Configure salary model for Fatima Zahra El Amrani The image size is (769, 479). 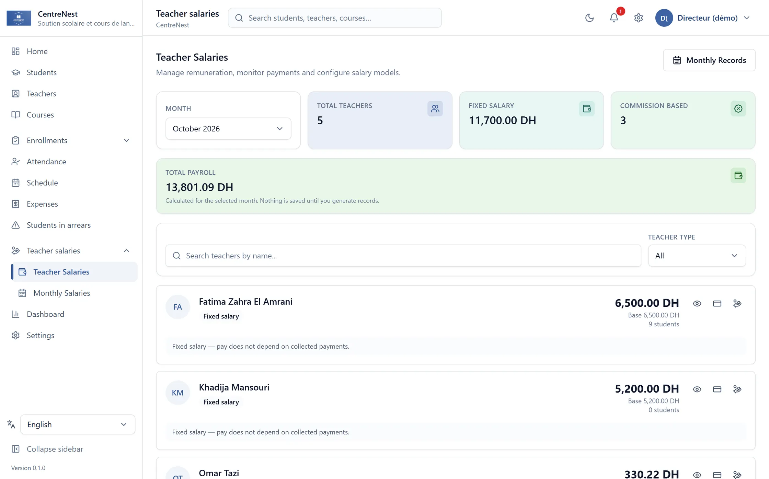(737, 303)
